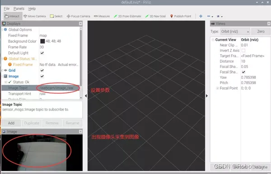Click the webcam image preview
The height and width of the screenshot is (174, 271).
pos(42,153)
